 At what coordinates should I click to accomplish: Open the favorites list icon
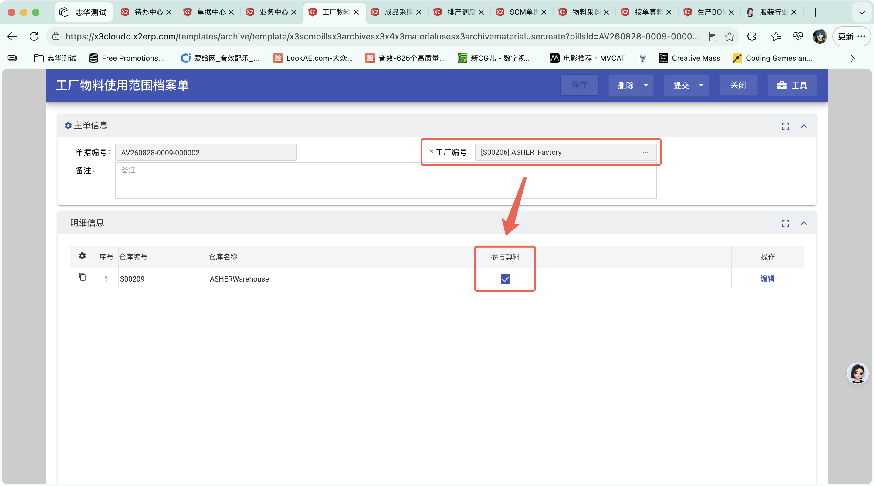776,36
